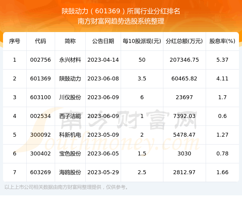Click the 股息率(%) column header
This screenshot has height=202, width=242.
click(x=222, y=41)
